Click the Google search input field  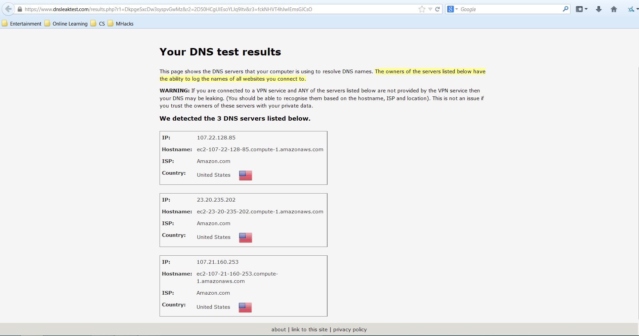(510, 9)
